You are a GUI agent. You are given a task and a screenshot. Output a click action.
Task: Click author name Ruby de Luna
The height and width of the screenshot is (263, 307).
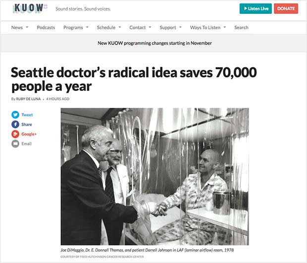point(28,99)
